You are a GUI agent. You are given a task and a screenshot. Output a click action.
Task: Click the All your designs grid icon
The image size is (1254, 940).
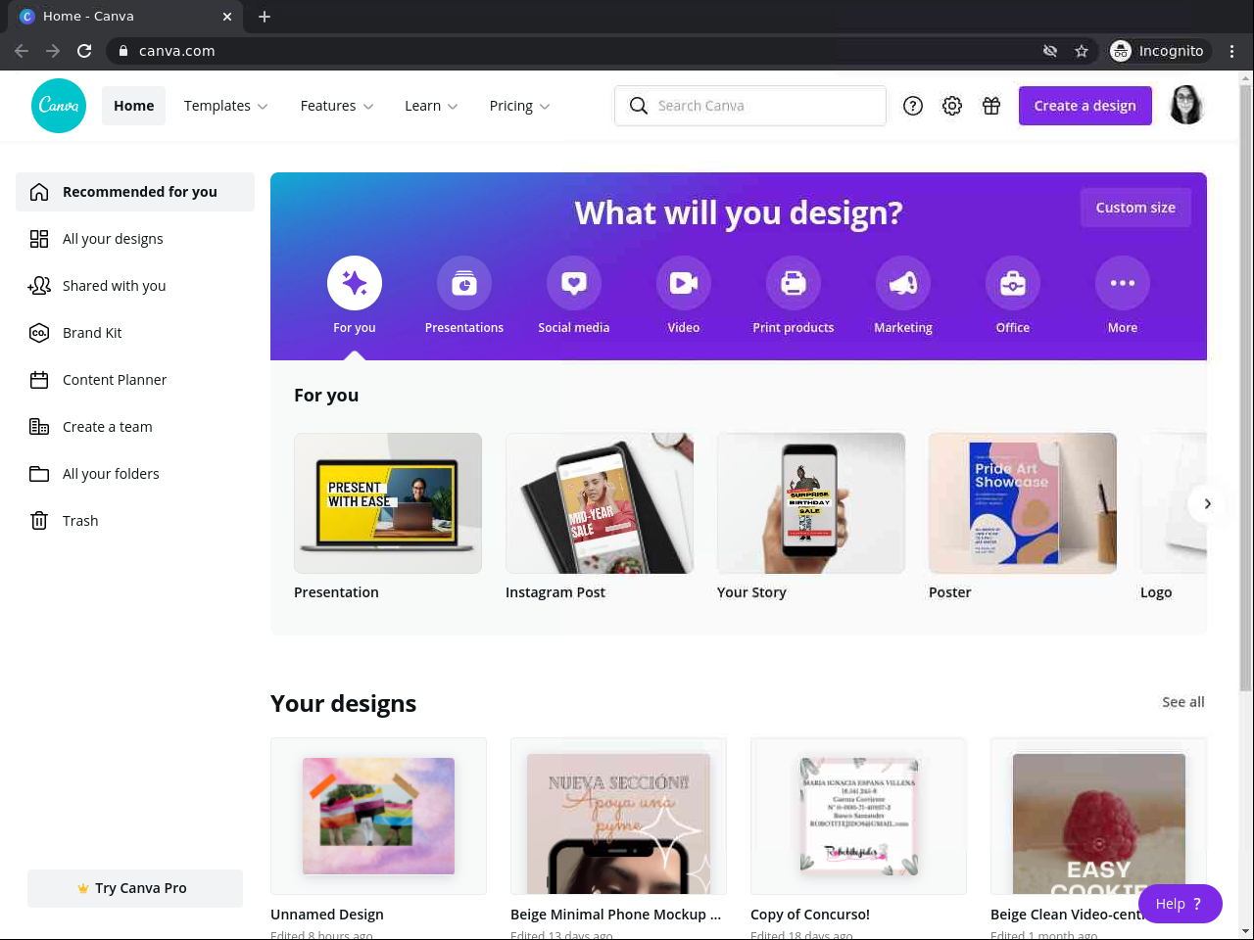pos(39,239)
